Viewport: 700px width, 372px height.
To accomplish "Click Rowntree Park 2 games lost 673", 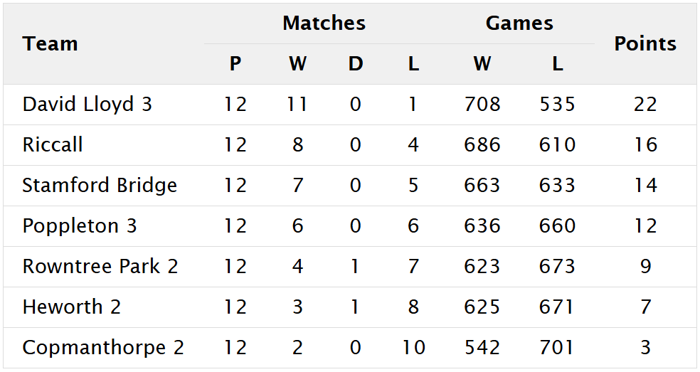I will tap(557, 267).
